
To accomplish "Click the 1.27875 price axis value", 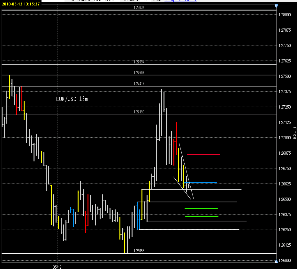I will pyautogui.click(x=285, y=30).
